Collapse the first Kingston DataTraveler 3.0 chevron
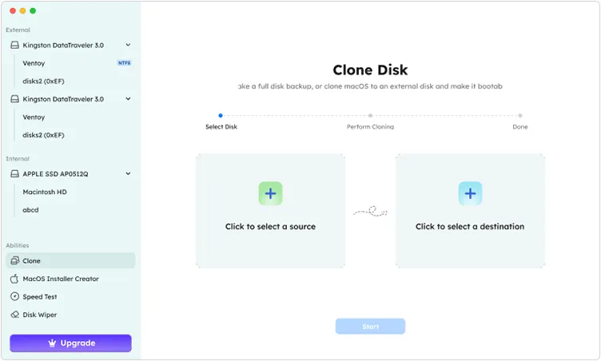This screenshot has width=601, height=361. pos(128,45)
